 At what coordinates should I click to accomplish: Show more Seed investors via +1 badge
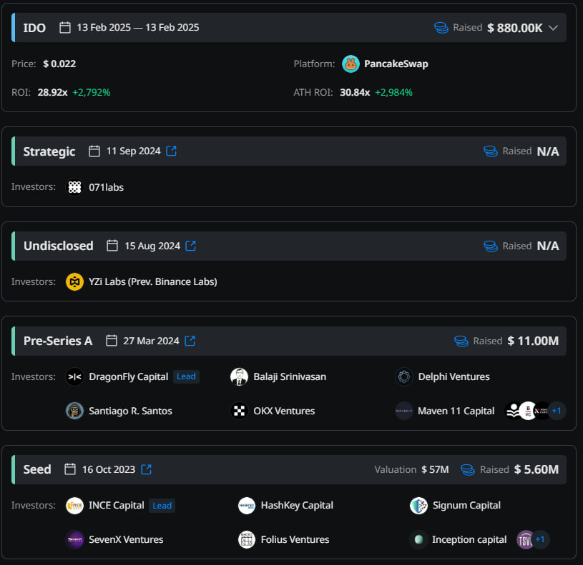(540, 539)
